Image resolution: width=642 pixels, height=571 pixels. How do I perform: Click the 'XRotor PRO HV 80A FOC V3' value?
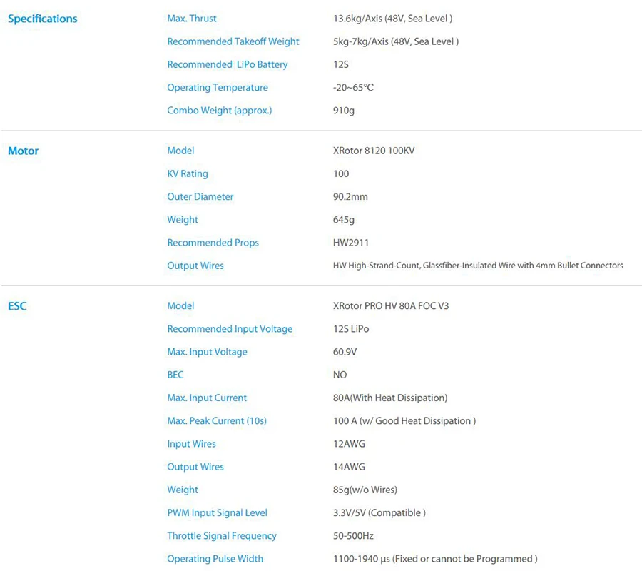[391, 306]
